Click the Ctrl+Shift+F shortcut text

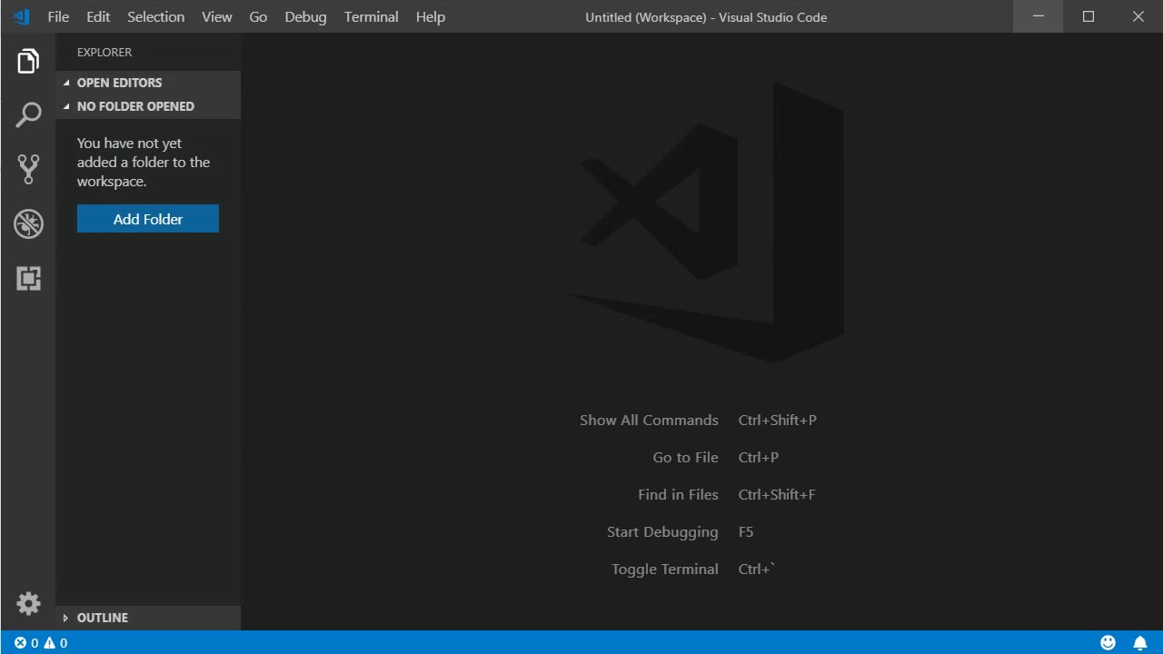click(x=777, y=494)
